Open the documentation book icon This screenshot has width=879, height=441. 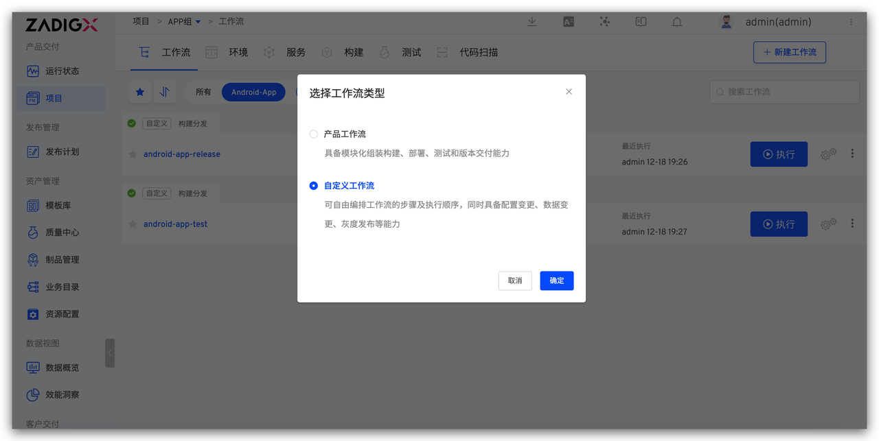(x=641, y=22)
